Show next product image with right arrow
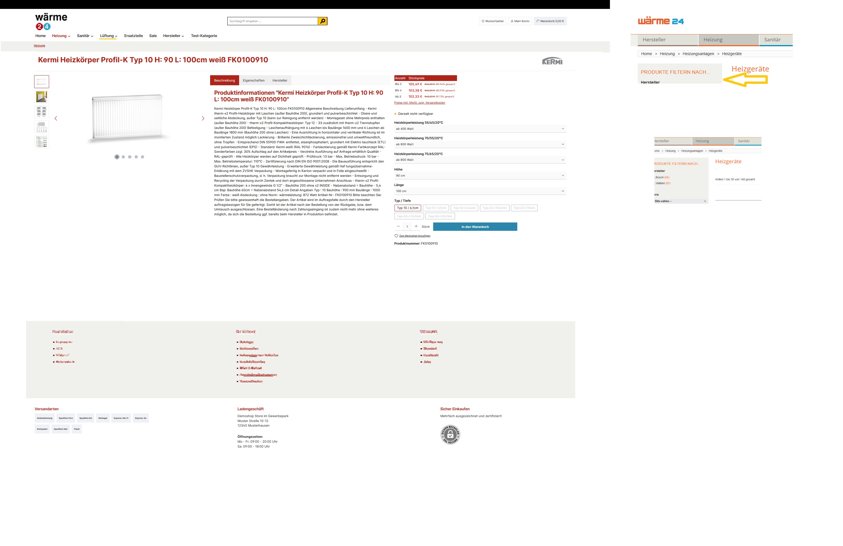Viewport: 843px width, 546px height. (x=203, y=118)
